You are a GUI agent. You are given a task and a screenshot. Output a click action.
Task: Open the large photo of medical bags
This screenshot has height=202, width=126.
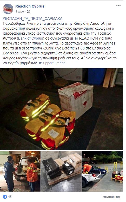click(62, 109)
